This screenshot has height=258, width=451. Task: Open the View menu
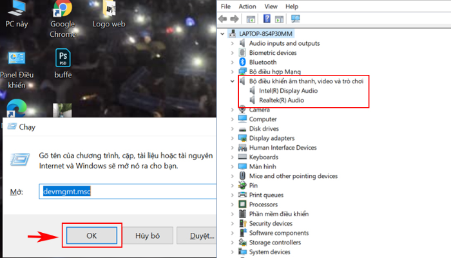point(271,6)
